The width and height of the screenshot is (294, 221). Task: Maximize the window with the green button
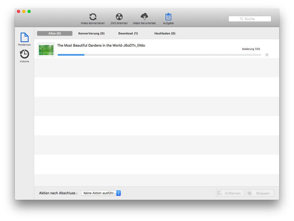(x=29, y=11)
